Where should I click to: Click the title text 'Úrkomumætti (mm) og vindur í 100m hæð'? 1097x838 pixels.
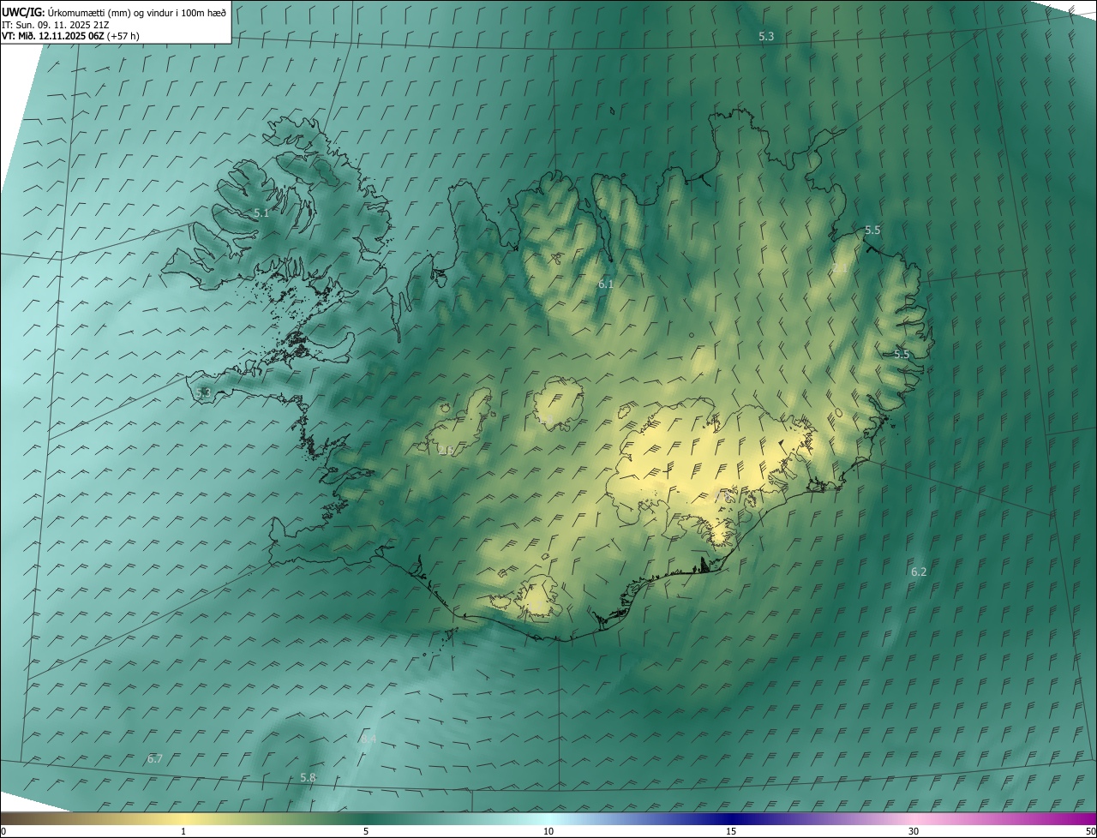(137, 12)
